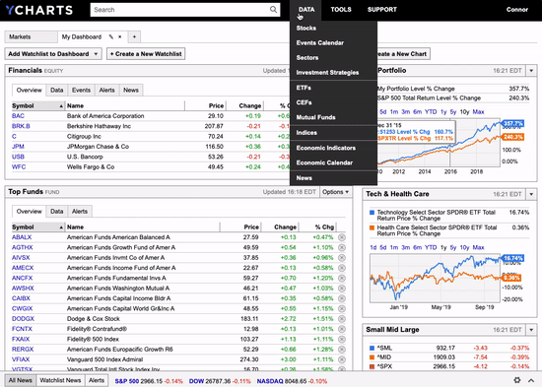Open the BAC stock link
The width and height of the screenshot is (542, 387).
coord(18,116)
